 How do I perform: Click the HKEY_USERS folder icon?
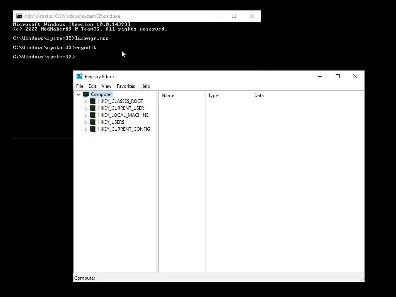(x=93, y=122)
